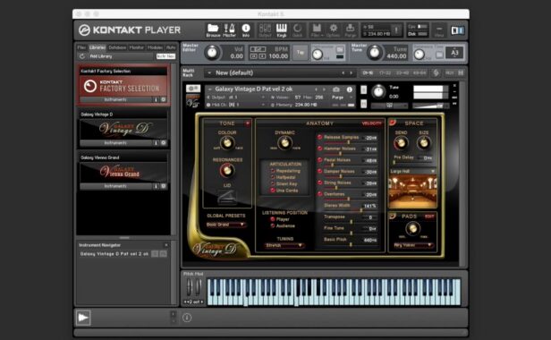Toggle the minimized View icon
Image resolution: width=551 pixels, height=340 pixels.
pos(439,30)
